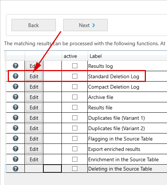Show help for Deleting in the Source Table
167x185 pixels.
[16, 169]
